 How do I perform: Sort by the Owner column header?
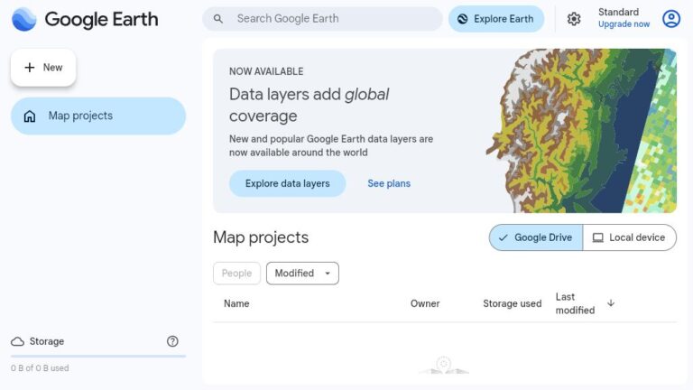pyautogui.click(x=425, y=303)
